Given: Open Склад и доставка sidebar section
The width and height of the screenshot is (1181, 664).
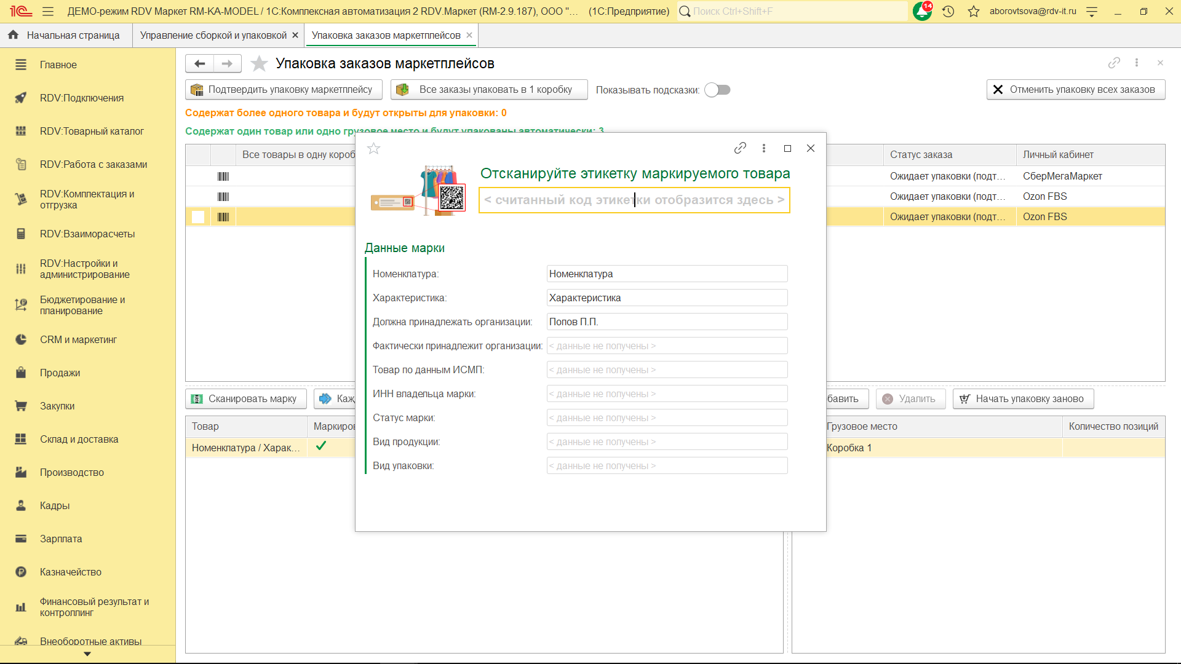Looking at the screenshot, I should click(x=79, y=439).
